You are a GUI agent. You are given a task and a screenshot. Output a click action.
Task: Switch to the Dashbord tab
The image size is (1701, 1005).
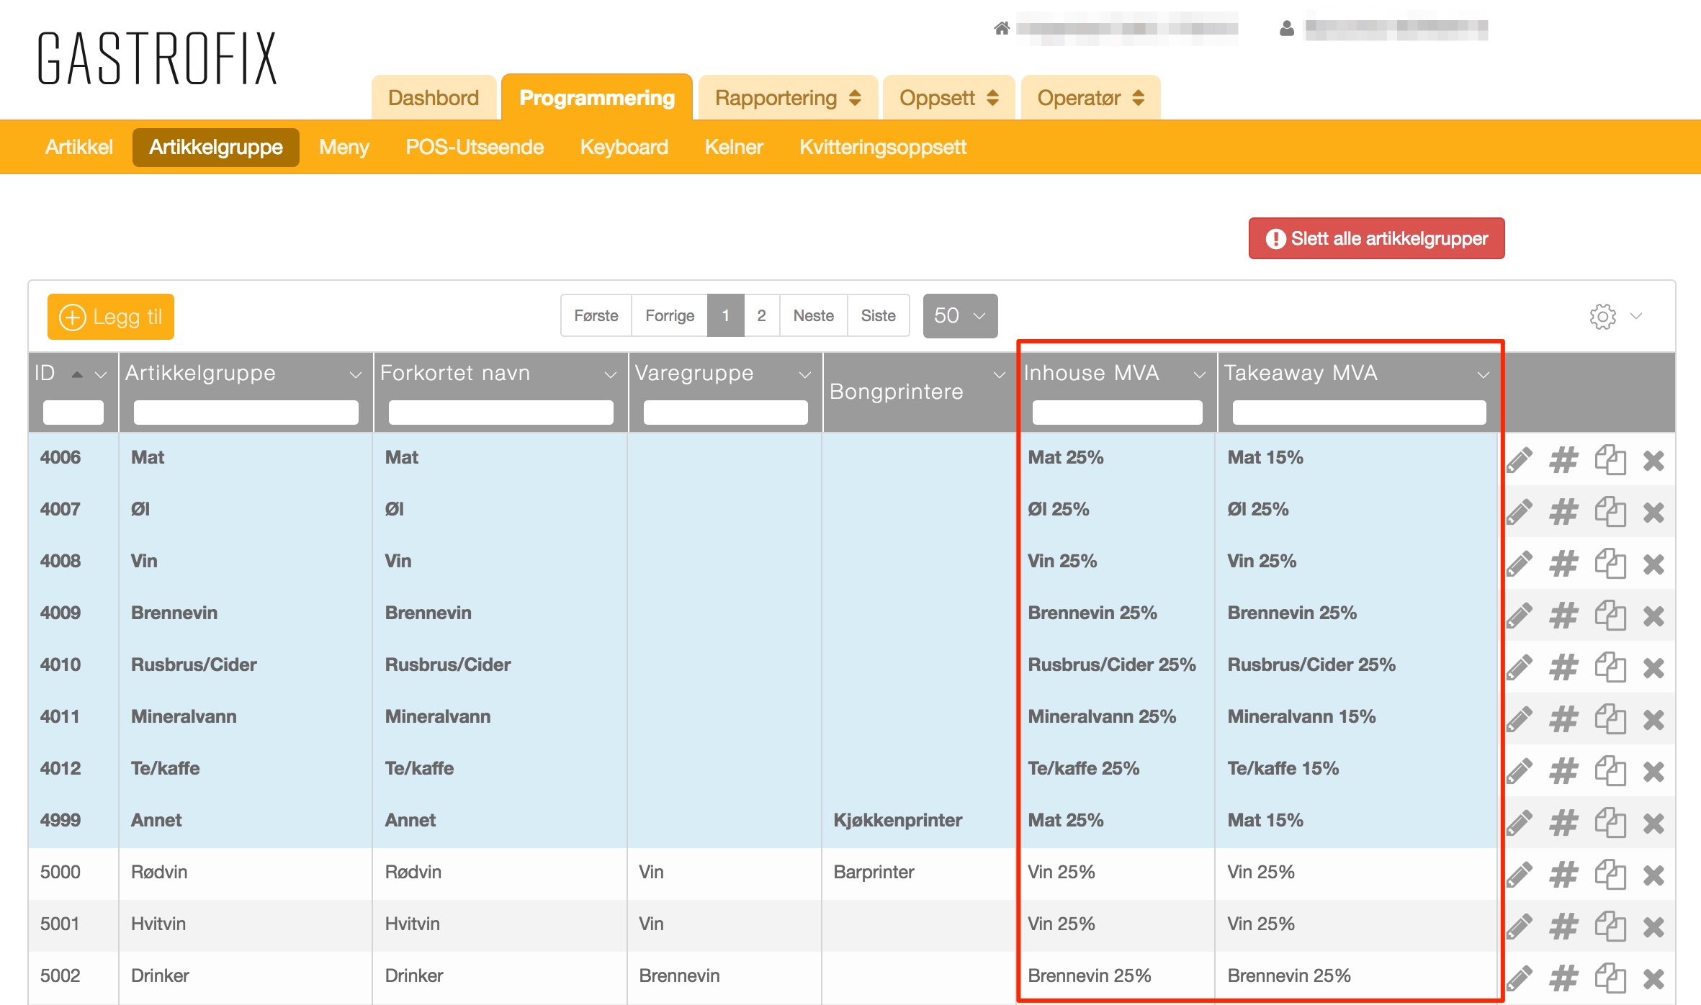pos(434,98)
